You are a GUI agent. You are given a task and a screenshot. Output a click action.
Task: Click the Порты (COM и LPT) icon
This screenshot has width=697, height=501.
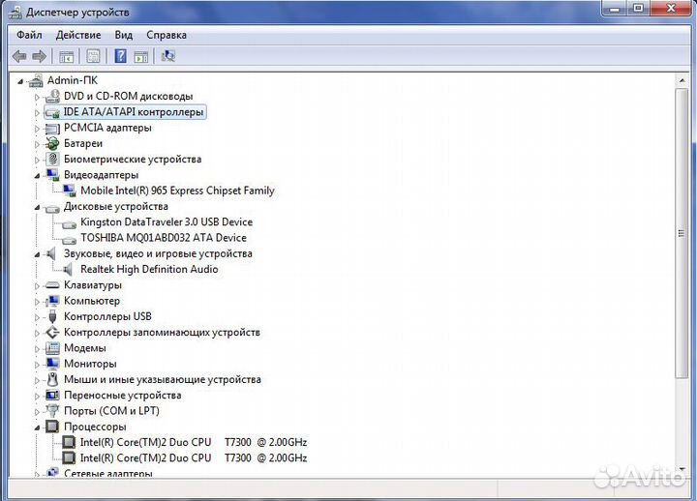pyautogui.click(x=52, y=410)
